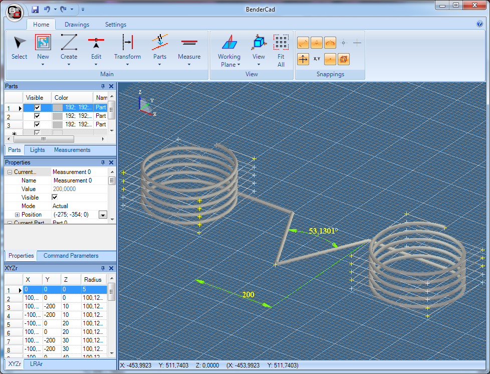
Task: Open the Undo history dropdown arrow
Action: (55, 9)
